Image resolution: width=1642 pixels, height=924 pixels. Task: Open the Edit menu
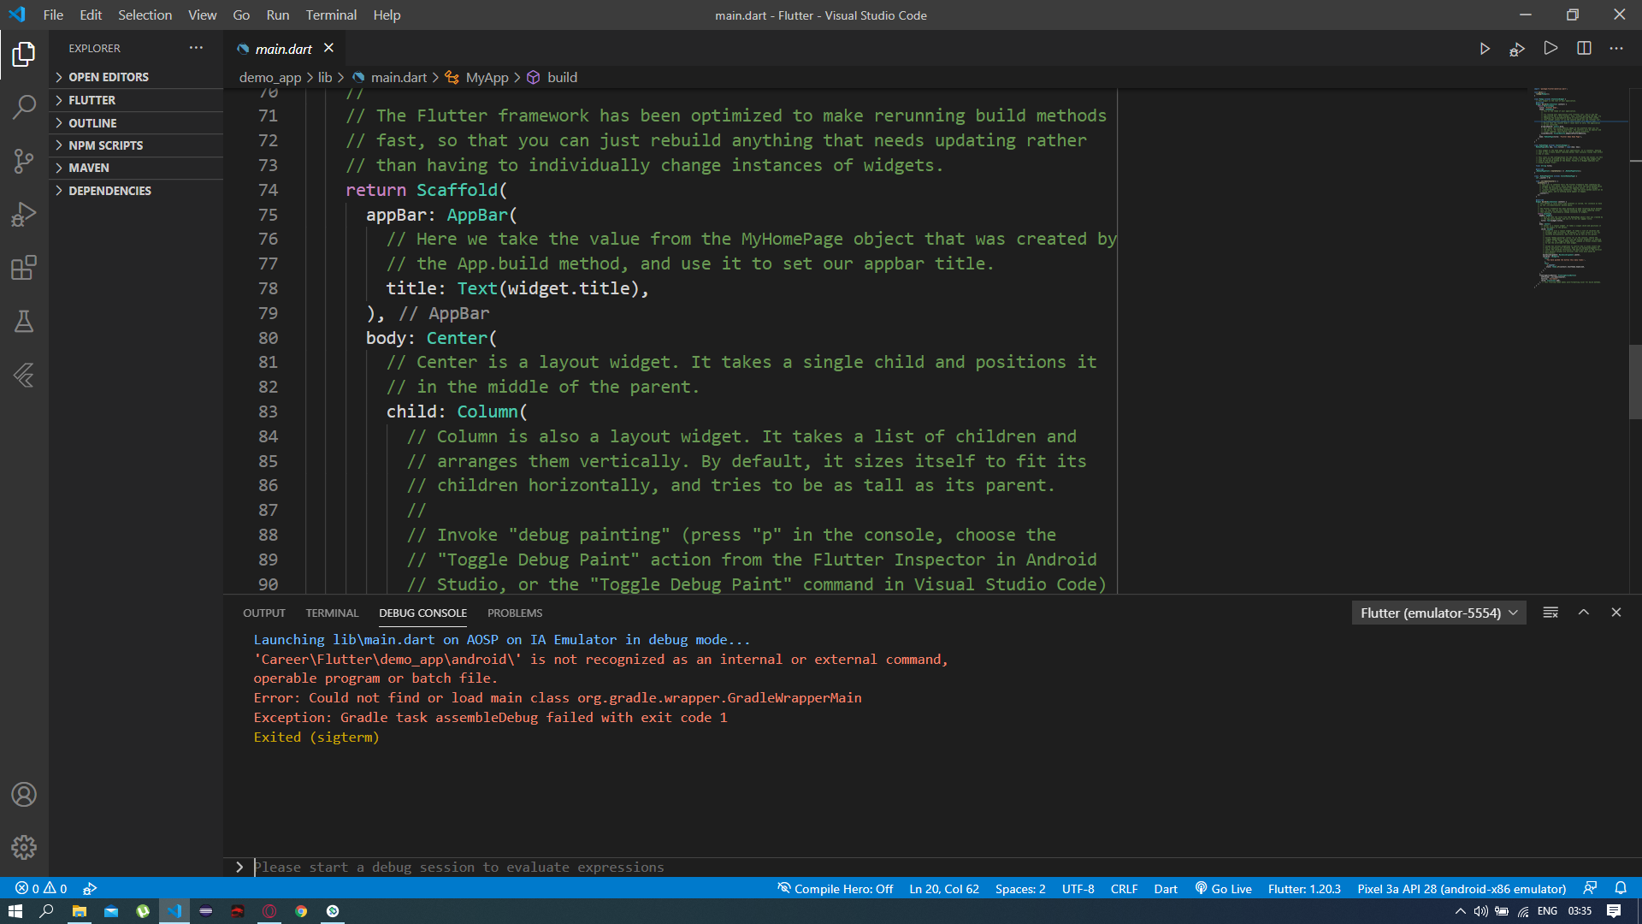click(91, 15)
